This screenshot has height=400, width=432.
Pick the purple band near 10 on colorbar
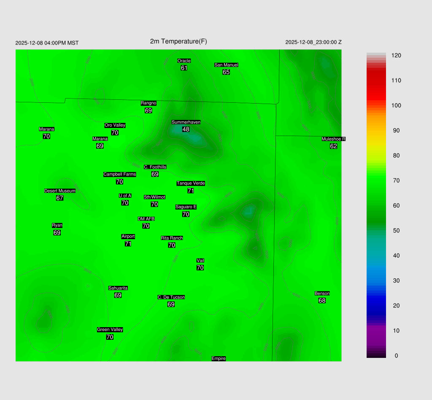point(376,331)
